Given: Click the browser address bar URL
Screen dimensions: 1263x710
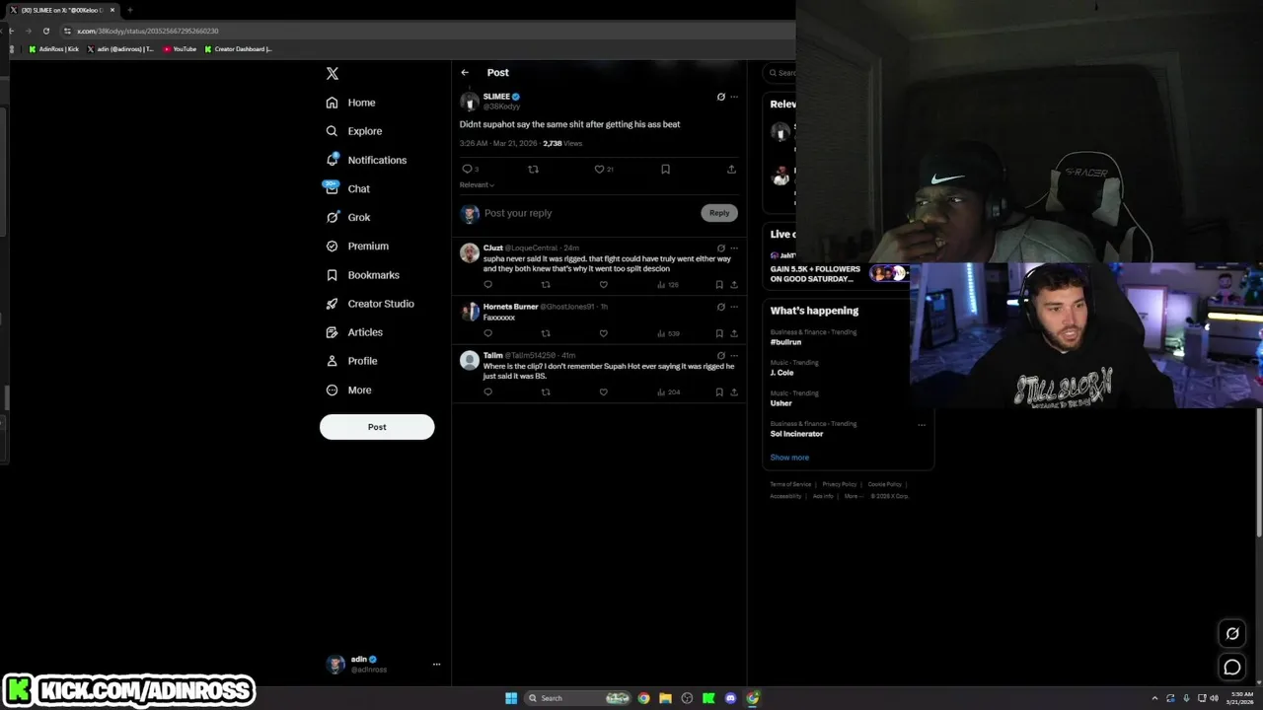Looking at the screenshot, I should 148,31.
